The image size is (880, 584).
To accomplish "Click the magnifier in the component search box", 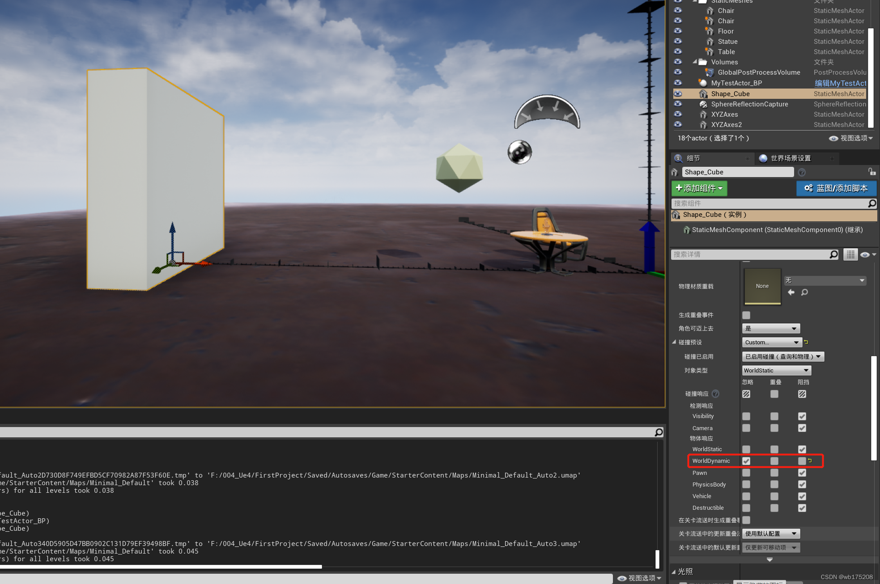I will pos(872,203).
